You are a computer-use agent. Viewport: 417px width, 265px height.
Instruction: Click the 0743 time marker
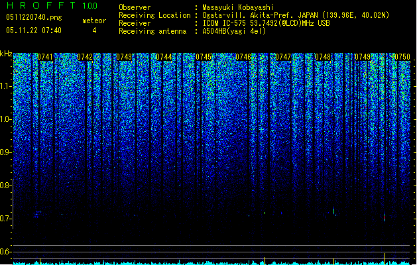point(124,57)
